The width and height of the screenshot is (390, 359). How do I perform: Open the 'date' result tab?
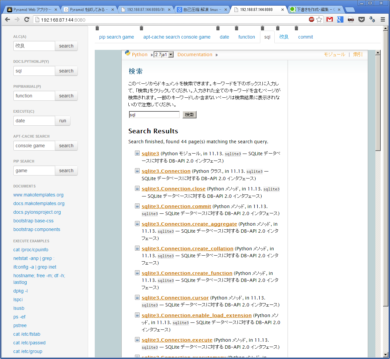224,37
